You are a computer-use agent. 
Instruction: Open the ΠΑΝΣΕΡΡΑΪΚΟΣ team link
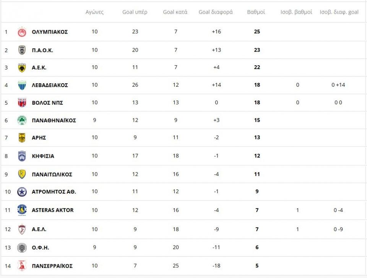point(52,266)
